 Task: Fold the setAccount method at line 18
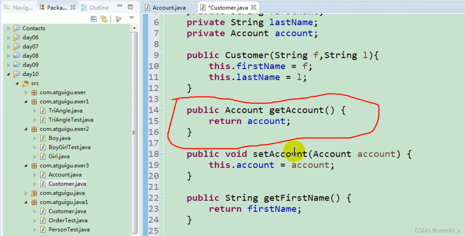pos(162,154)
